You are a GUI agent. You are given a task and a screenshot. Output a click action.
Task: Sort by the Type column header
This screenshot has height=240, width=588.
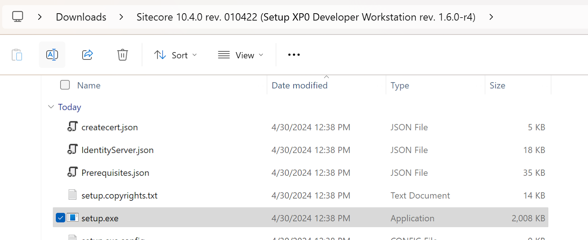tap(400, 85)
